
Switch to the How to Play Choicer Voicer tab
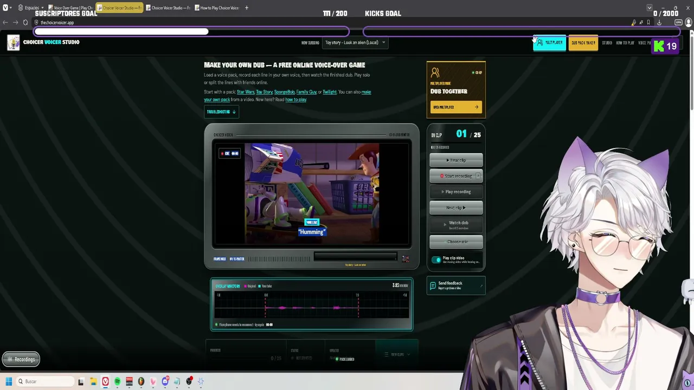(217, 8)
